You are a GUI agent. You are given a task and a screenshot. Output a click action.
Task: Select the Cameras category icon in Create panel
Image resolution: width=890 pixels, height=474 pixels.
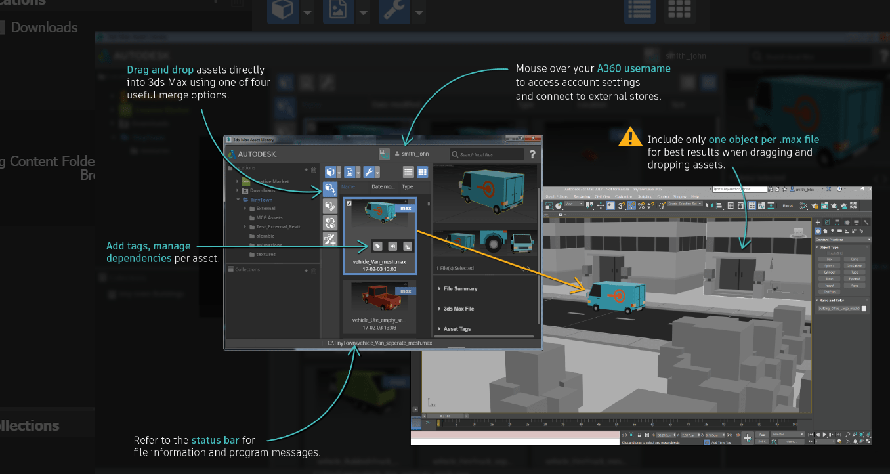point(839,231)
